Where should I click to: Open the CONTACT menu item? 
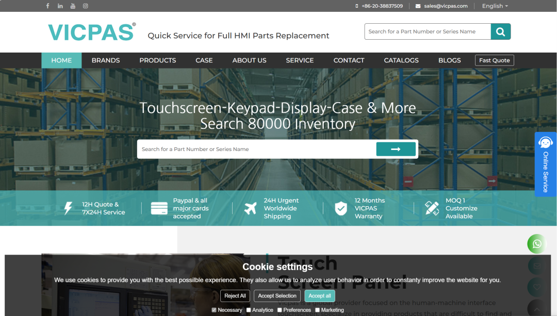pos(349,60)
